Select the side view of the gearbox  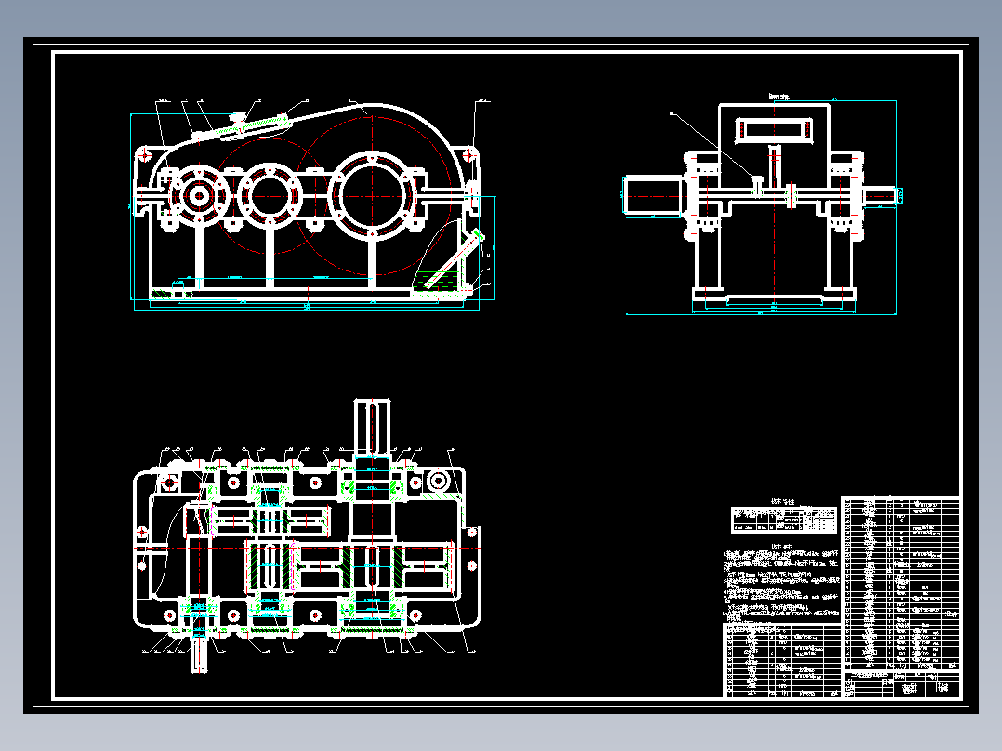(761, 204)
